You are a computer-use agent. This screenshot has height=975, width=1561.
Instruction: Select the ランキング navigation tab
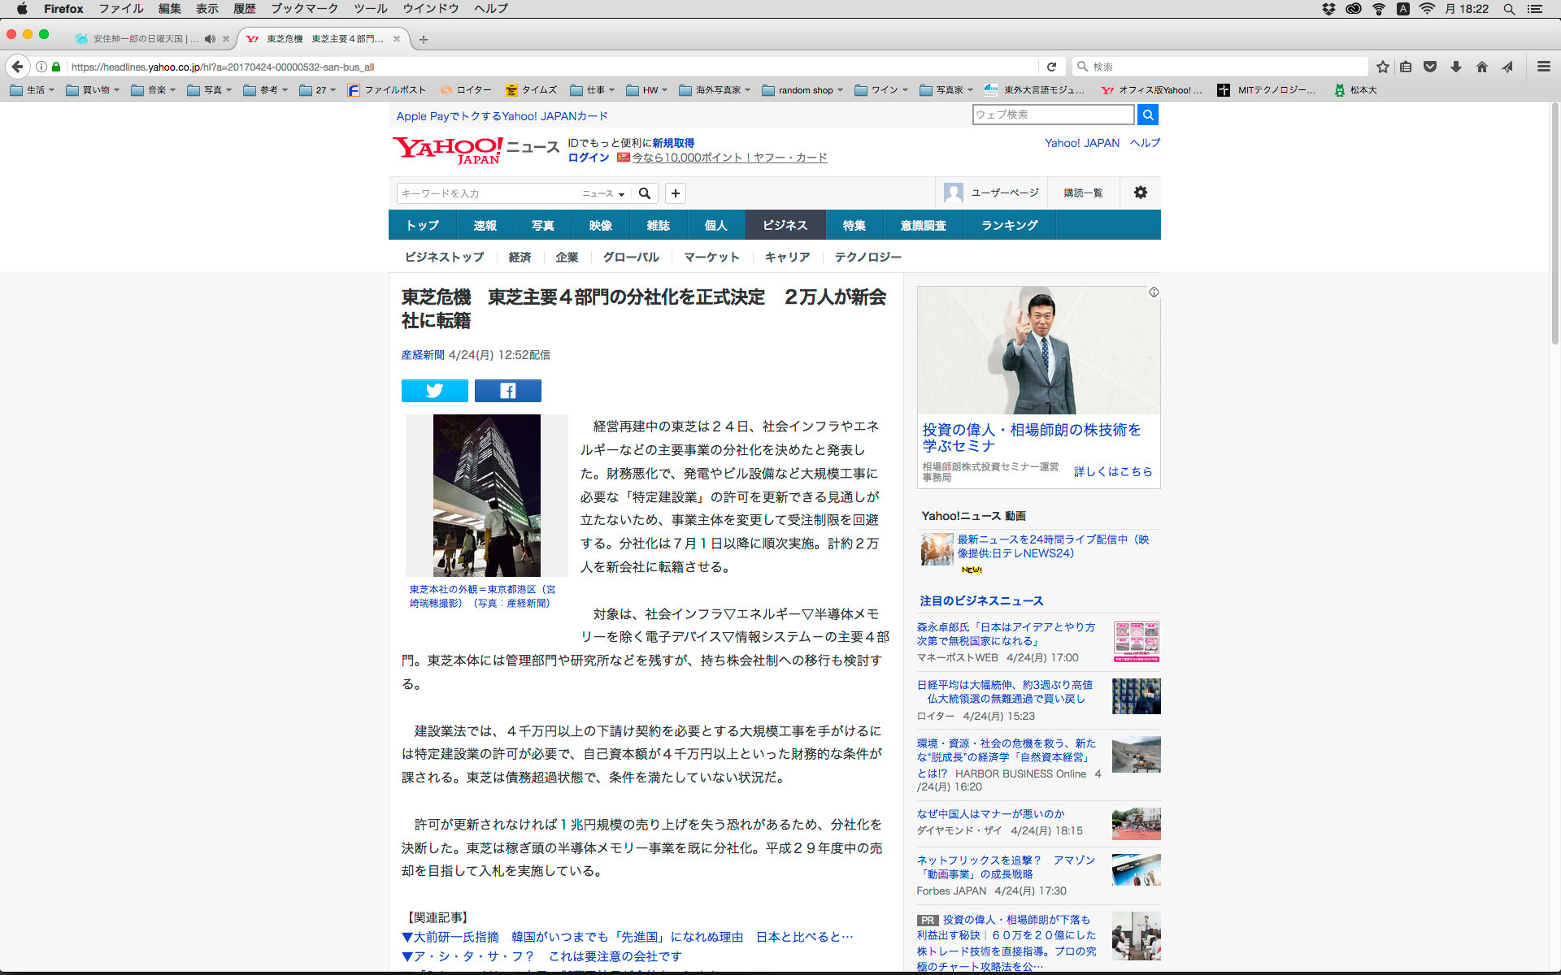[1009, 225]
